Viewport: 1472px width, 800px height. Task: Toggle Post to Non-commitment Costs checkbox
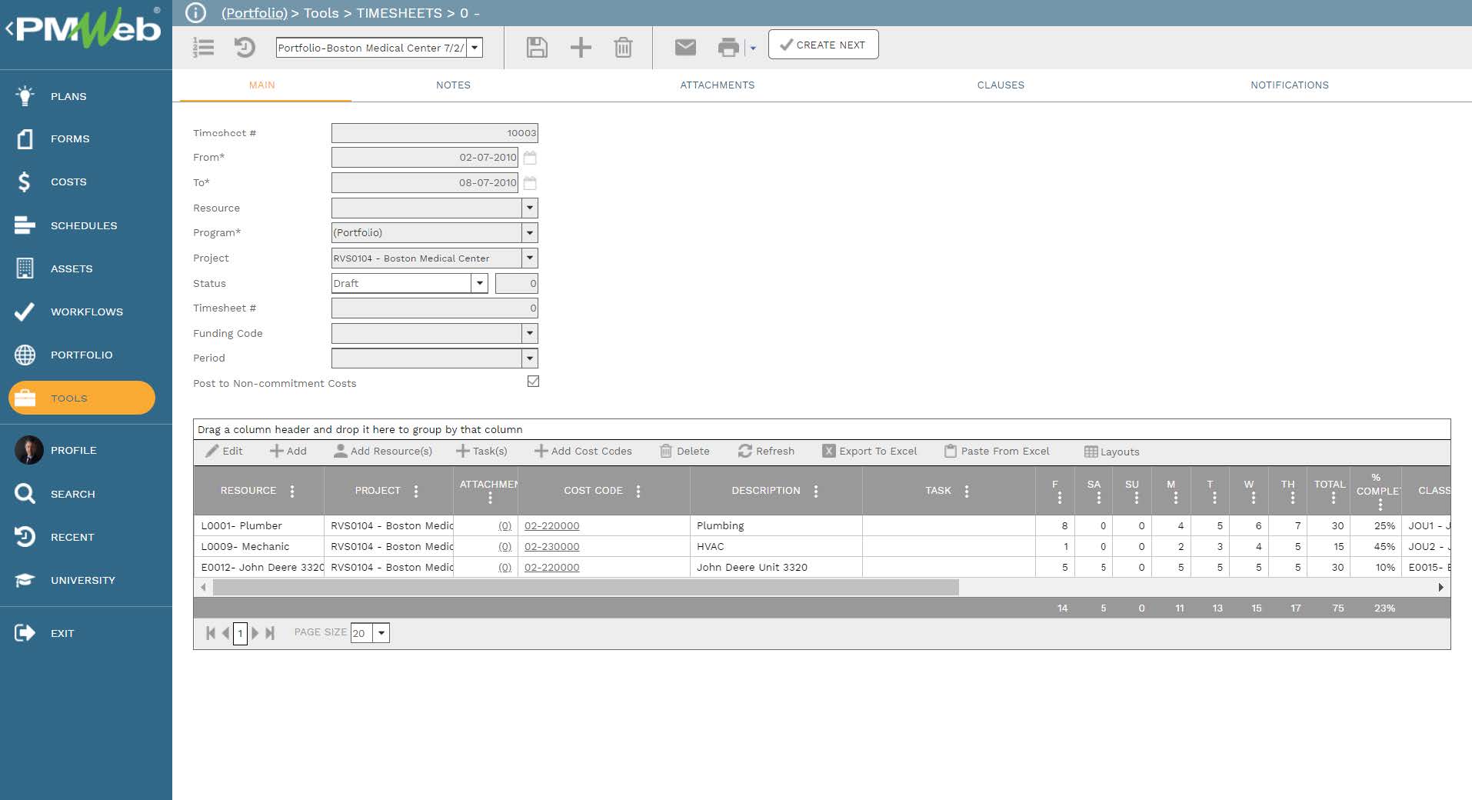533,382
